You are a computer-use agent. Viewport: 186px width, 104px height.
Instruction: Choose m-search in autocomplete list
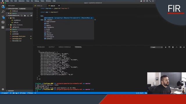point(69,18)
